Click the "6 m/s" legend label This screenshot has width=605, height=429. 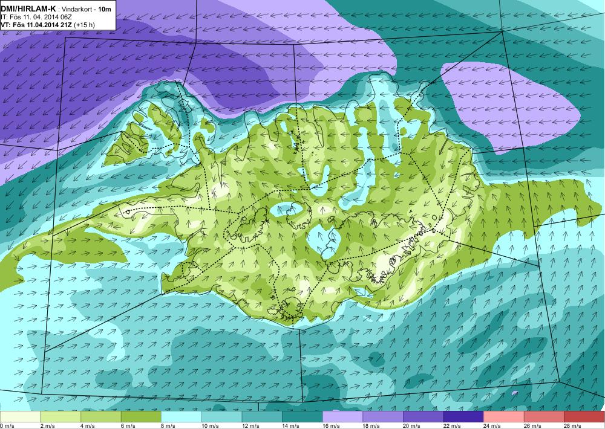(x=128, y=426)
